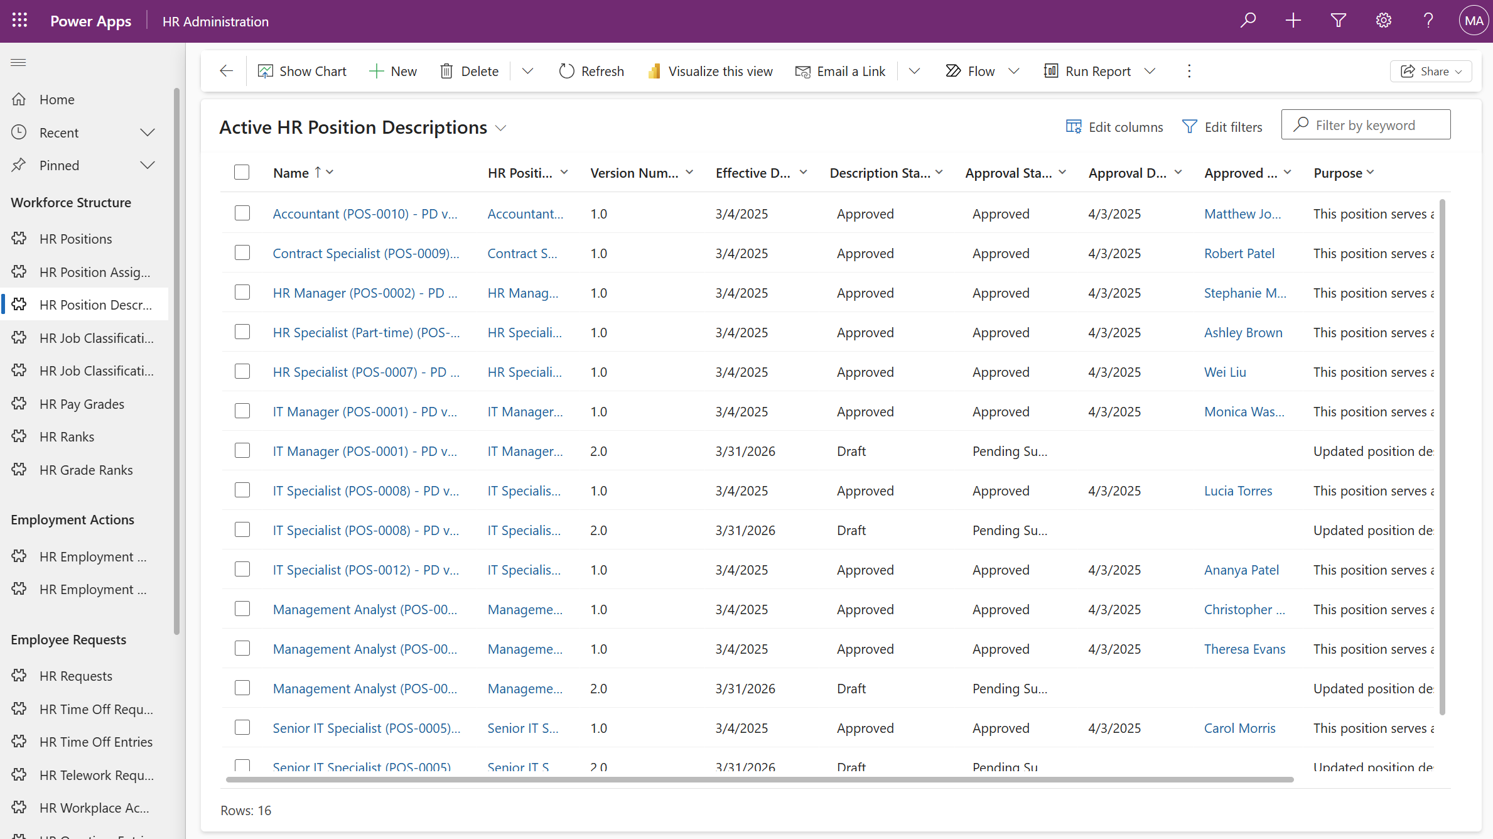Viewport: 1493px width, 839px height.
Task: Open the settings gear icon
Action: tap(1384, 21)
